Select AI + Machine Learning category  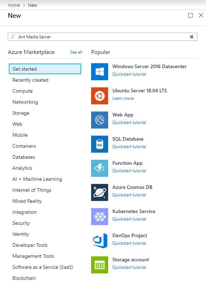pyautogui.click(x=37, y=179)
